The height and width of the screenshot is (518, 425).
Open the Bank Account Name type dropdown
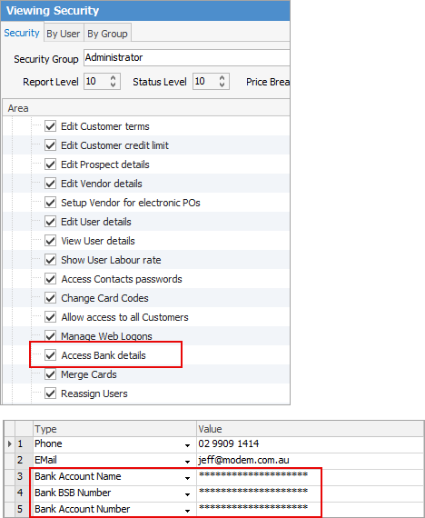tap(187, 478)
